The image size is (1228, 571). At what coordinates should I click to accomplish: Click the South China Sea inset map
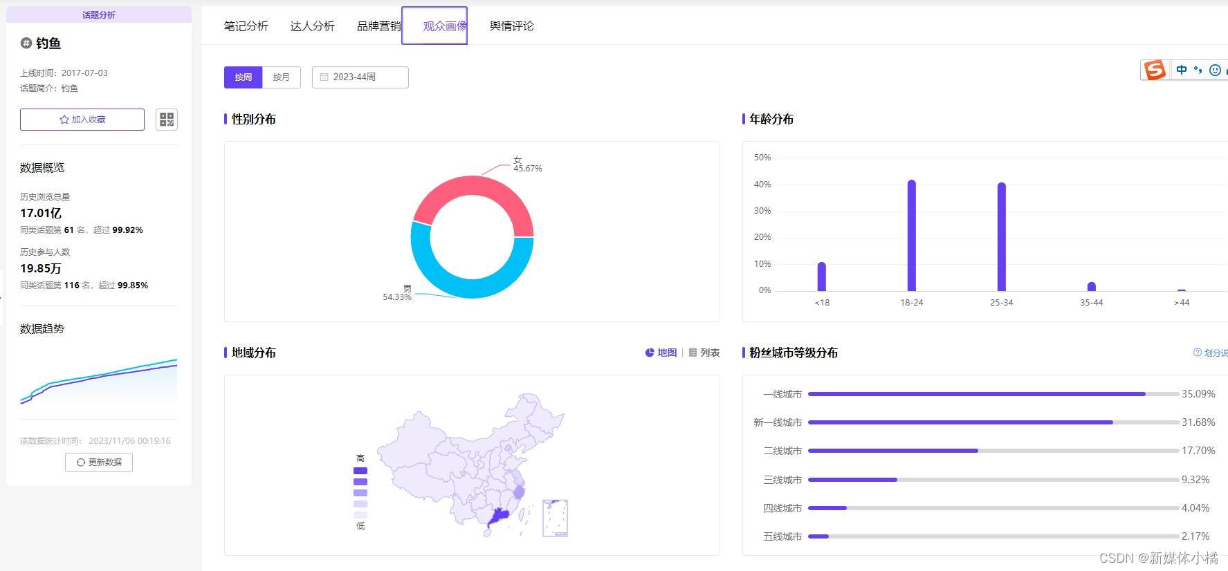point(555,518)
